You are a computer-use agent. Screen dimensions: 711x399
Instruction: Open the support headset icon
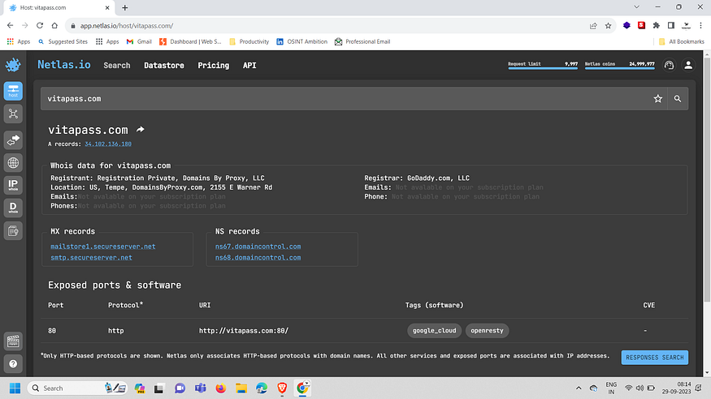pos(670,66)
